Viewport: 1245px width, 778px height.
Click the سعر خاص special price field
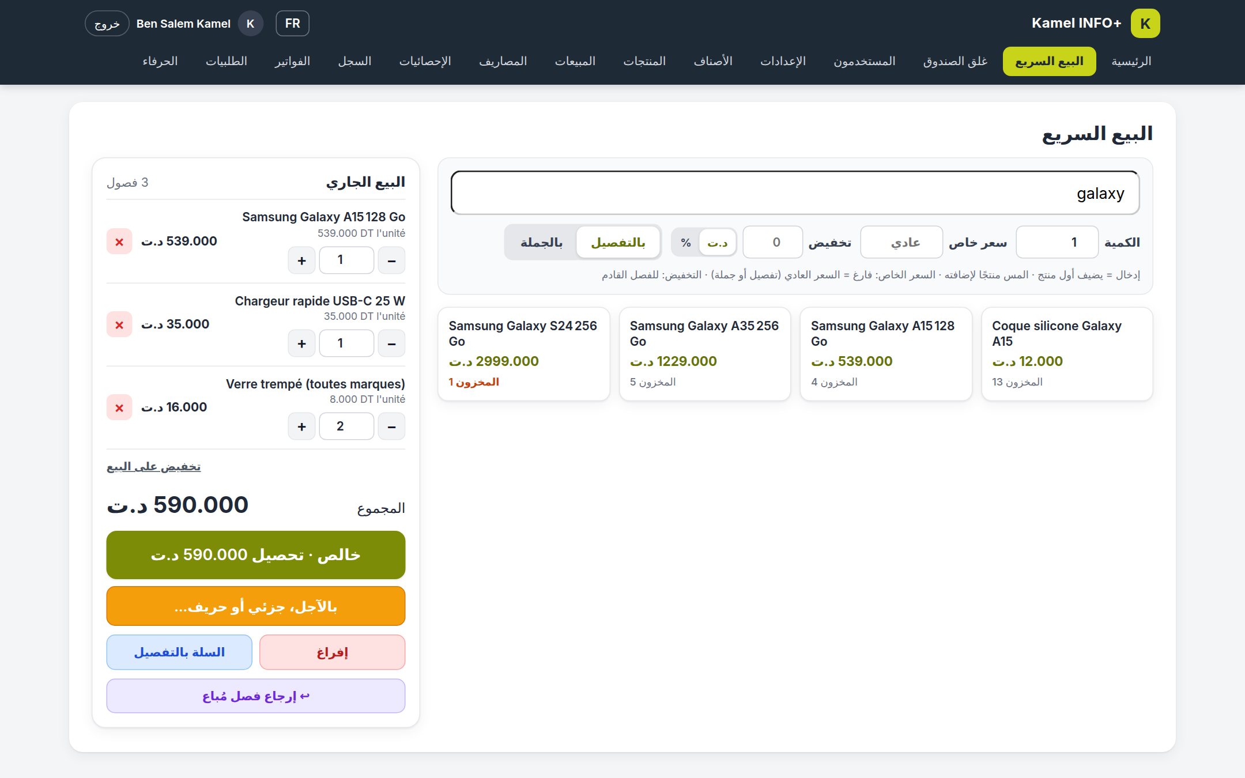point(901,243)
